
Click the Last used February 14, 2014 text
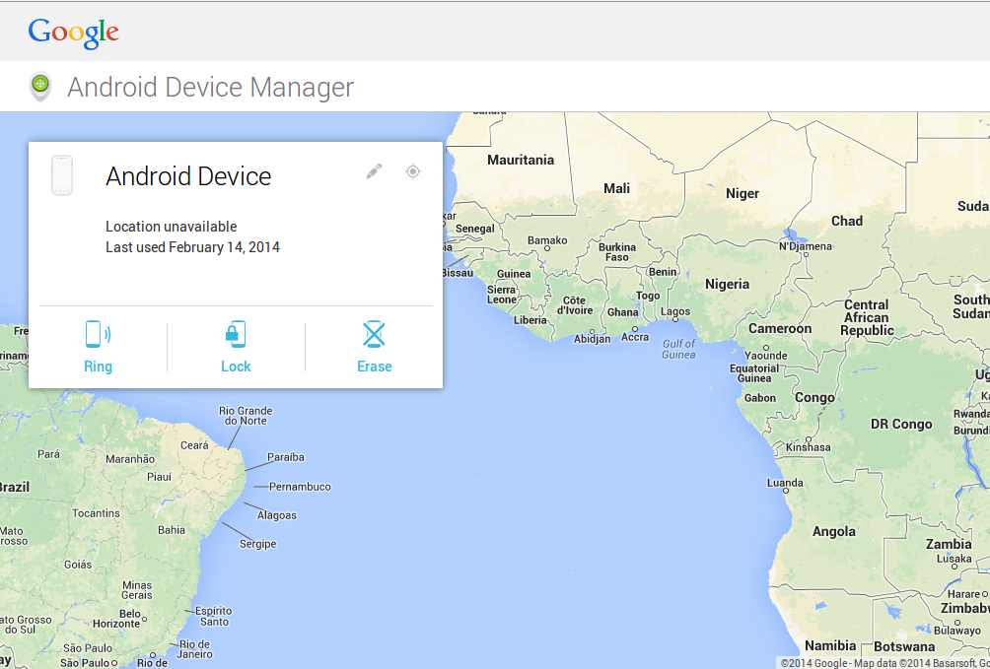point(192,246)
